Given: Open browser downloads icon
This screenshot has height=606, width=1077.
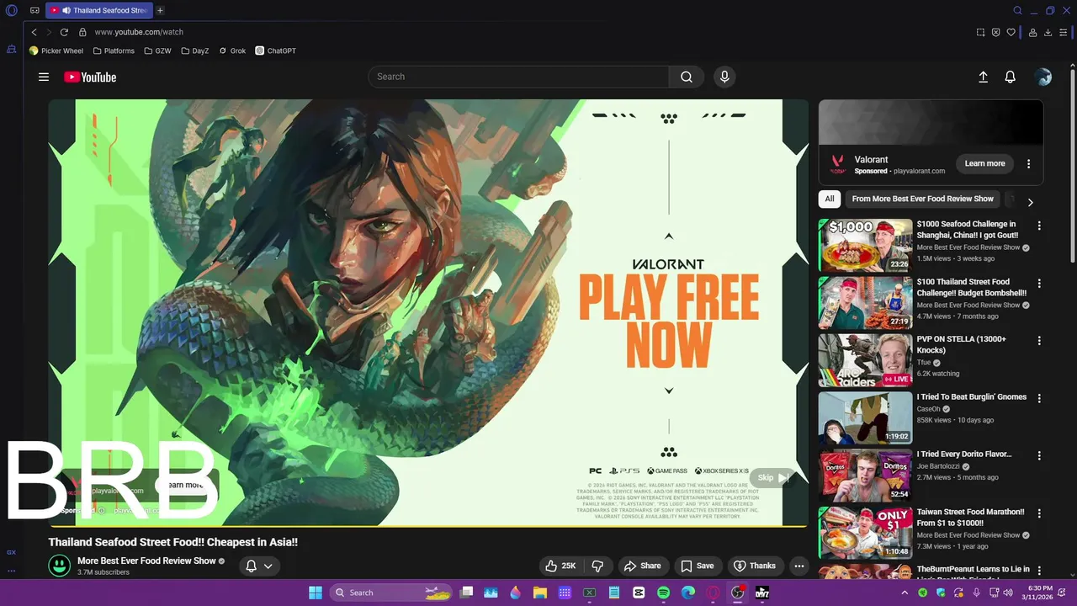Looking at the screenshot, I should click(x=1048, y=32).
